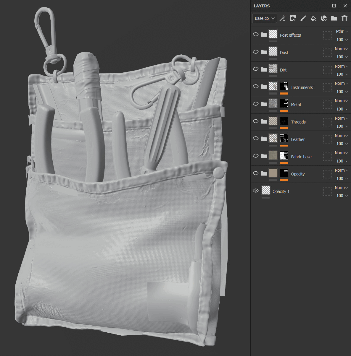
Task: Select the Fabric base layer name
Action: coord(301,157)
